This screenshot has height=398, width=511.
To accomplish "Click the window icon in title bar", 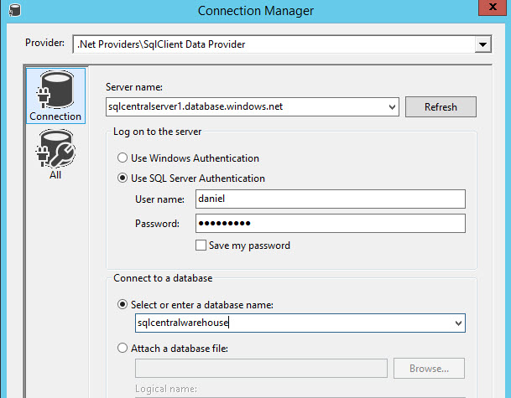I will 13,10.
